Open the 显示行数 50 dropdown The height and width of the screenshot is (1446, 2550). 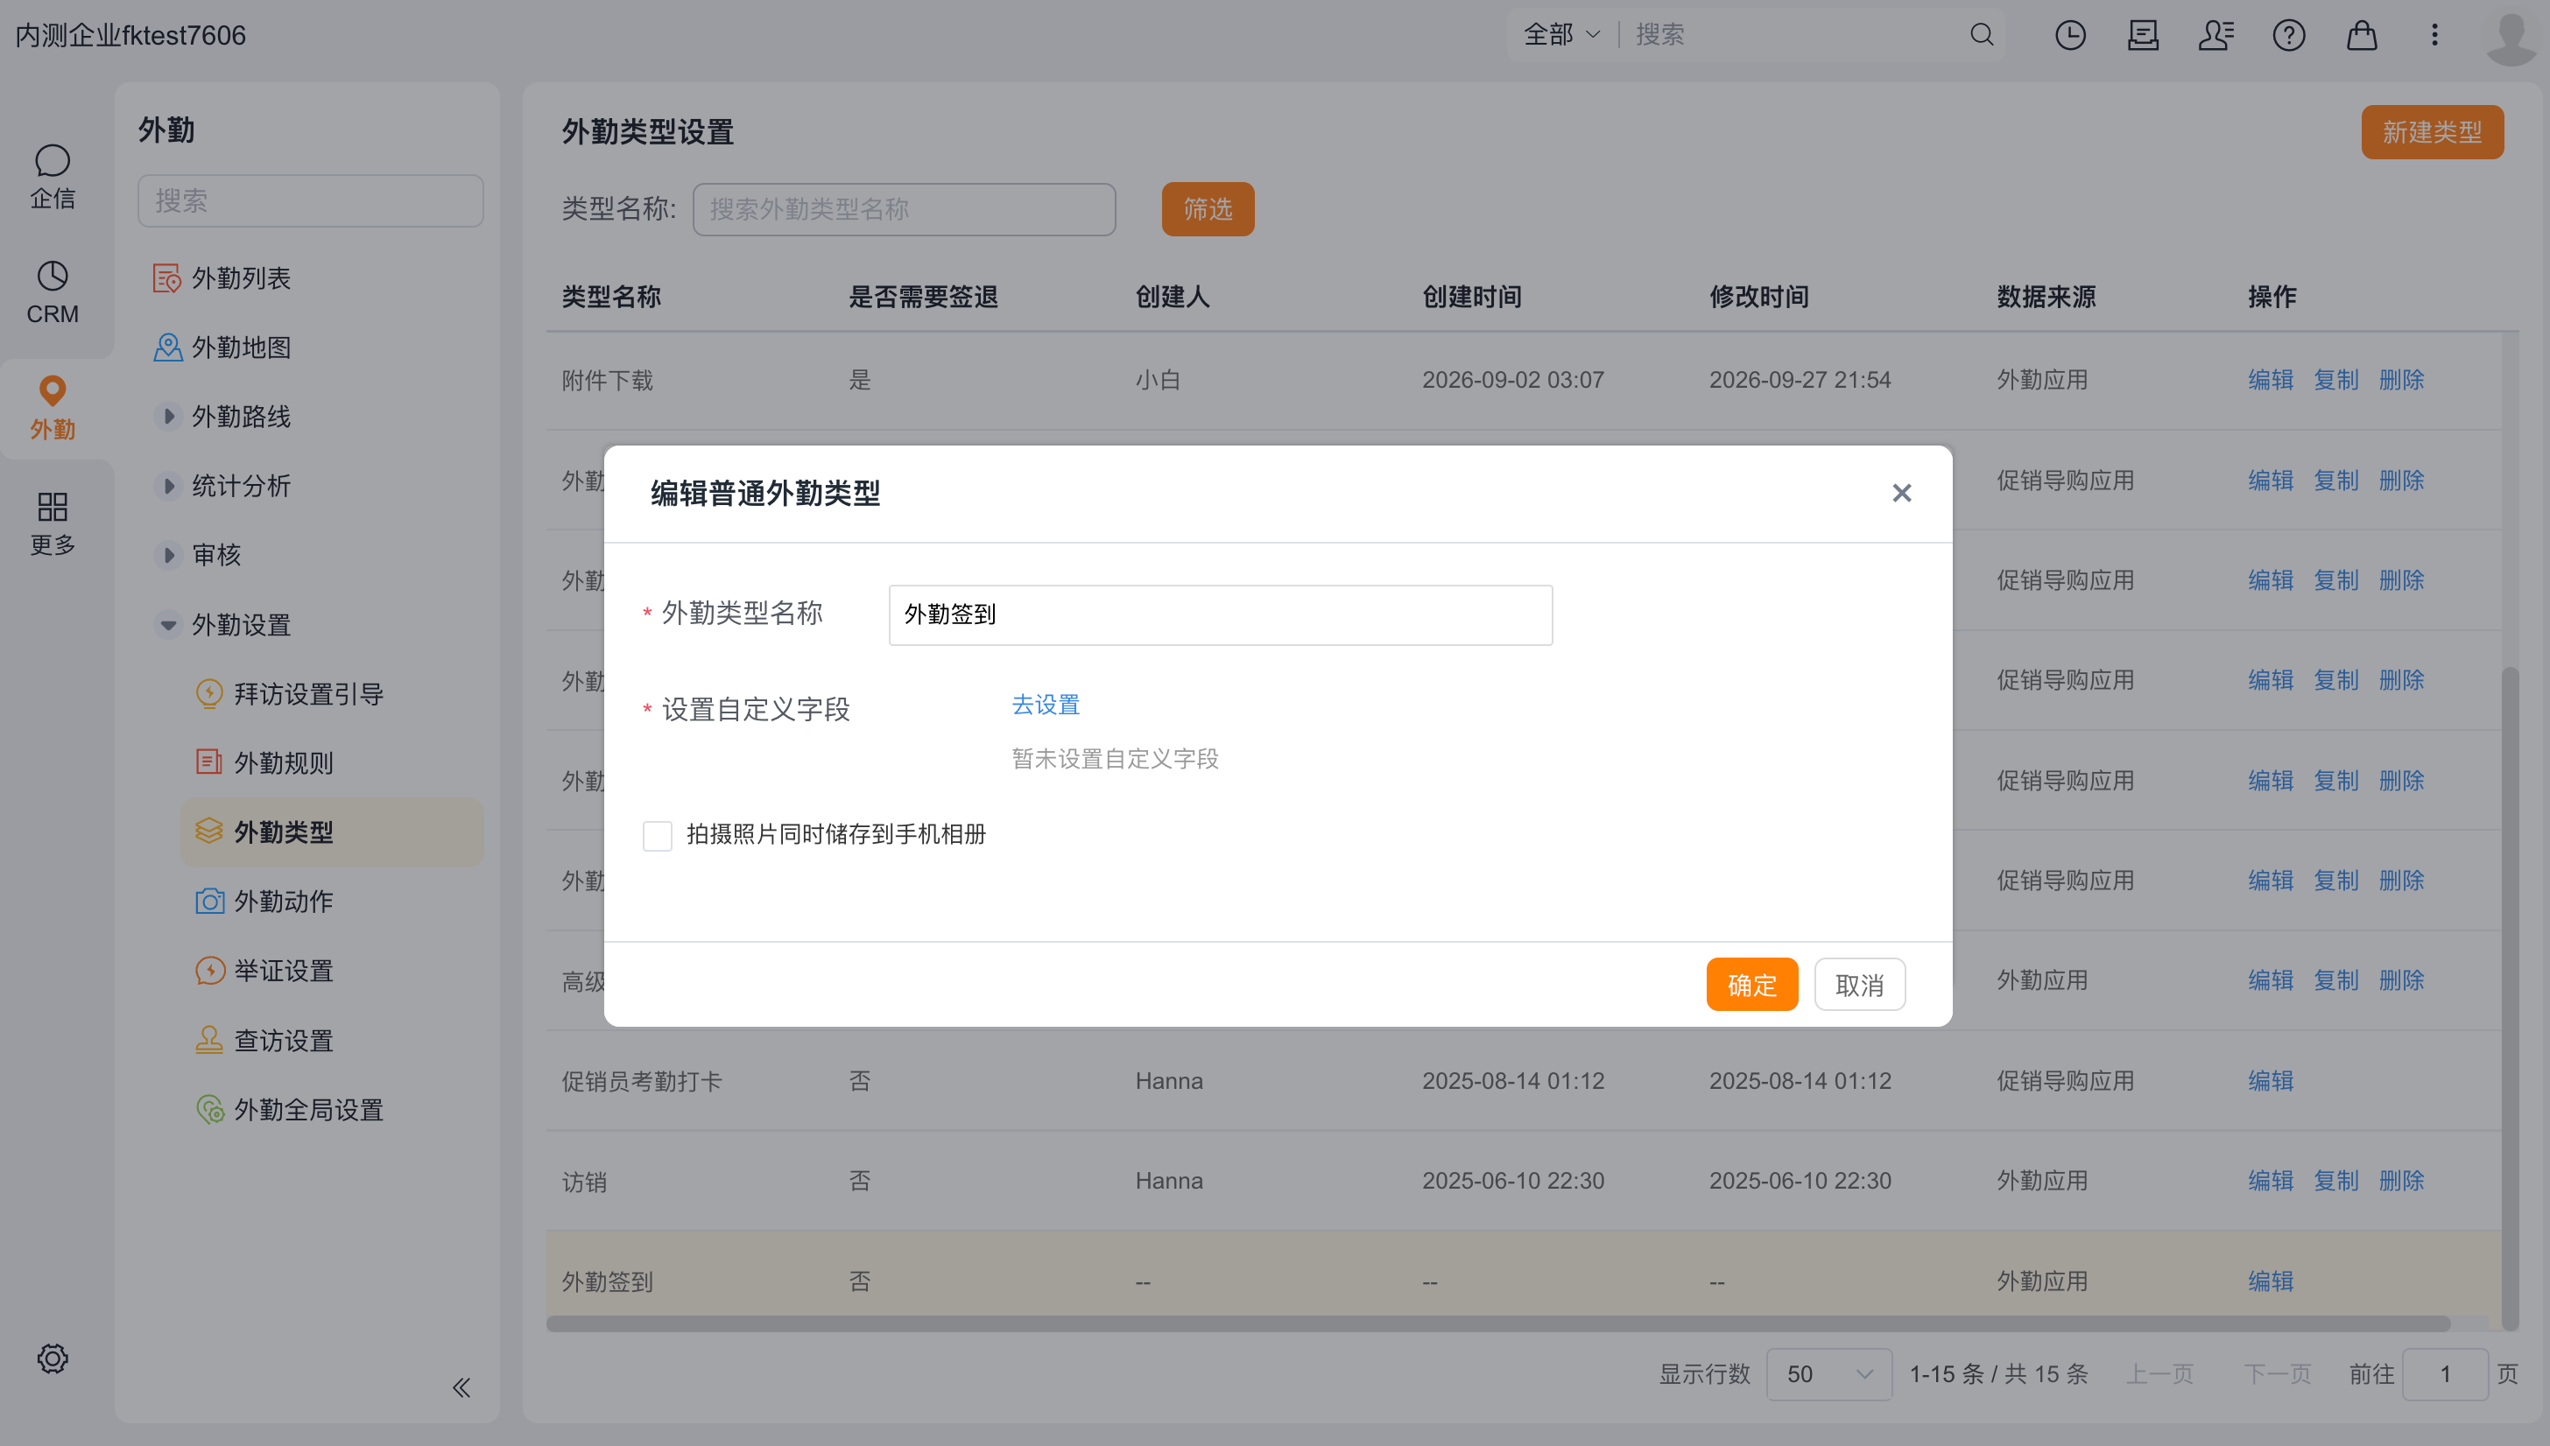point(1828,1373)
